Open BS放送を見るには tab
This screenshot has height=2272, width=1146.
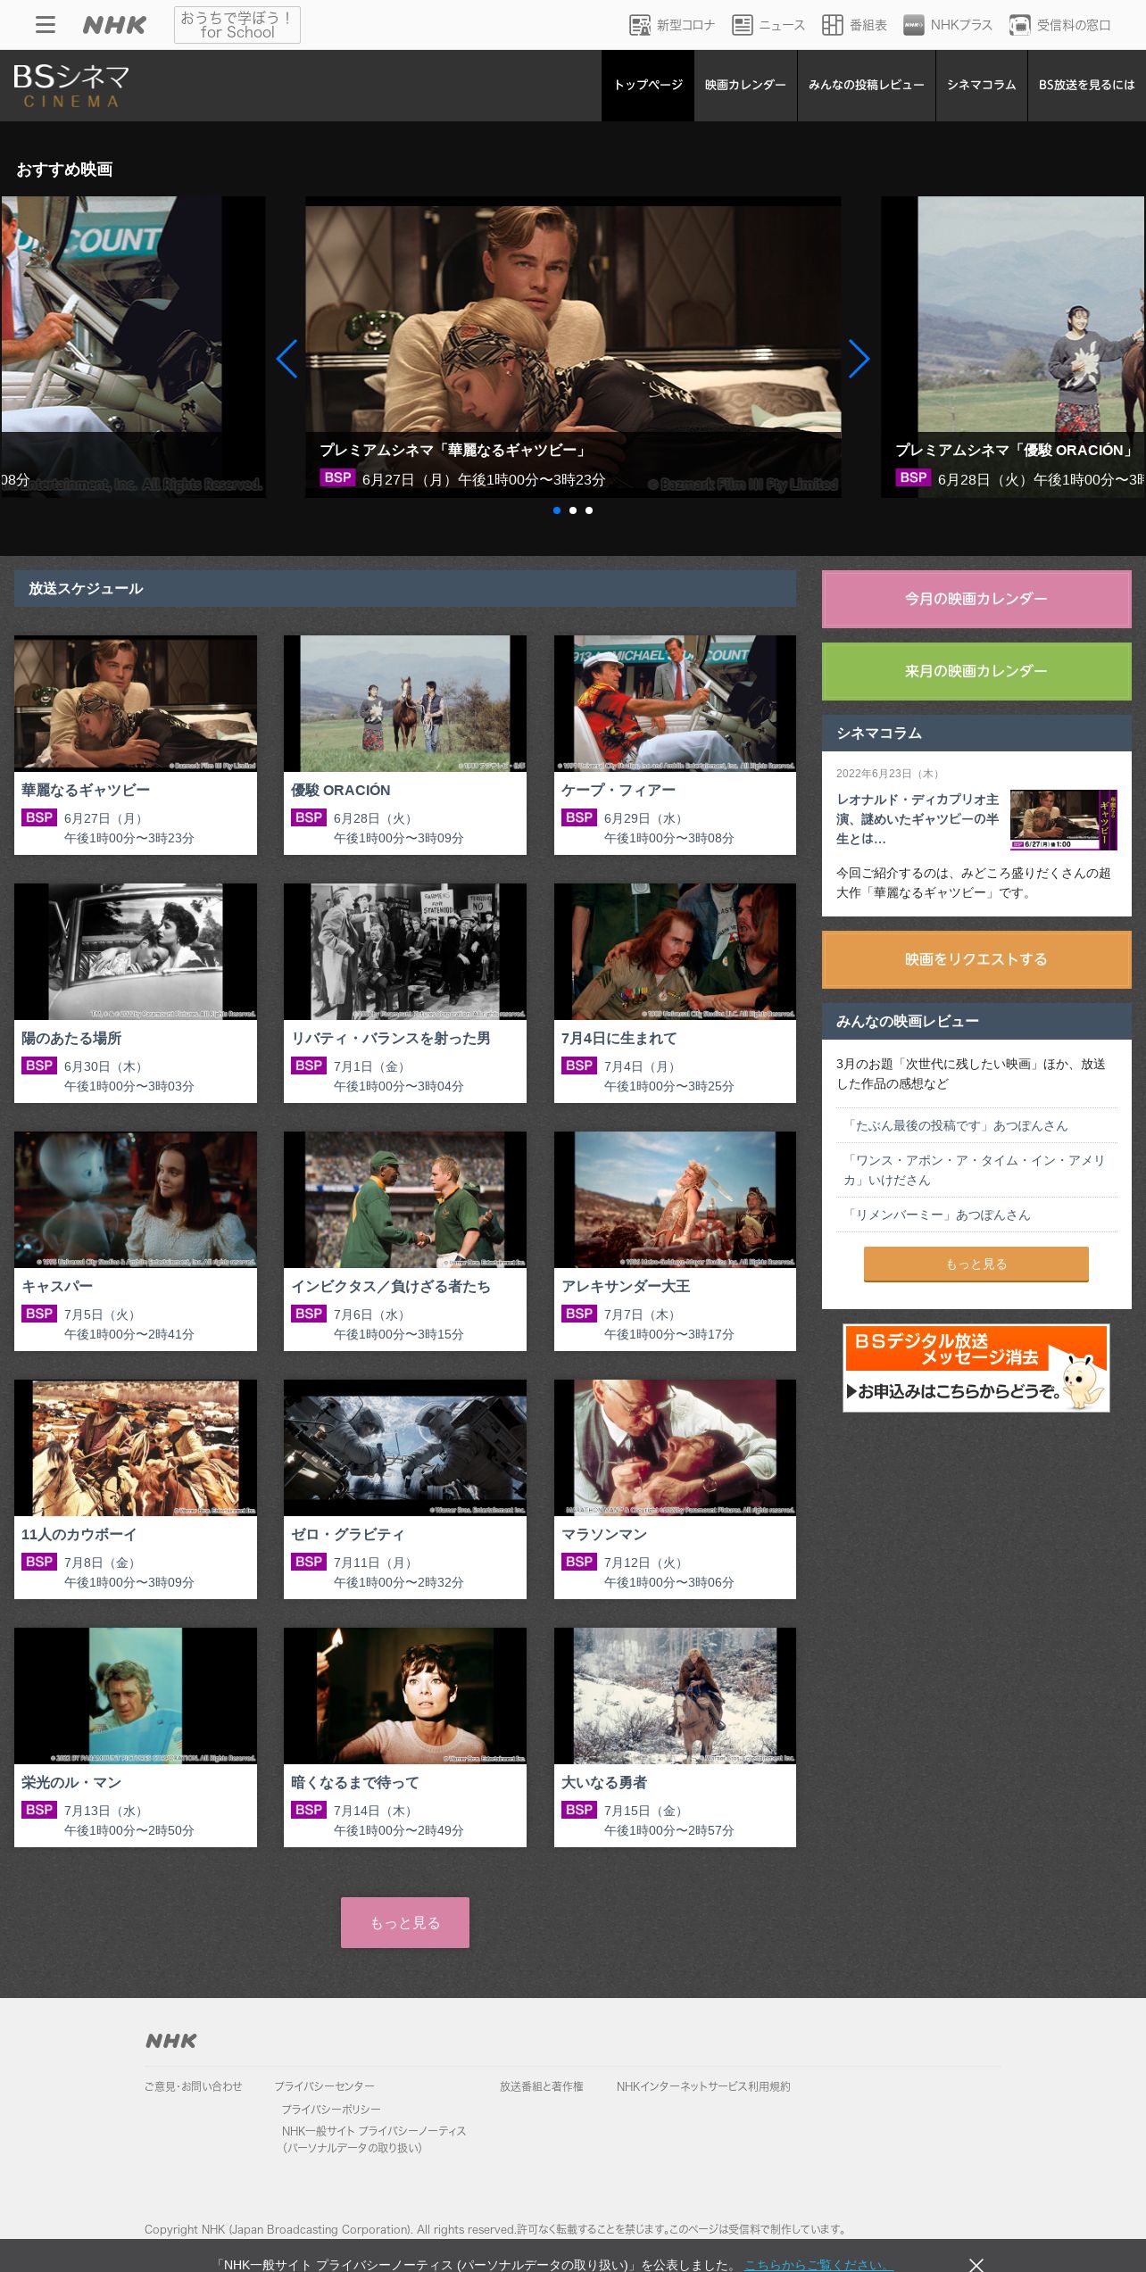[1086, 85]
